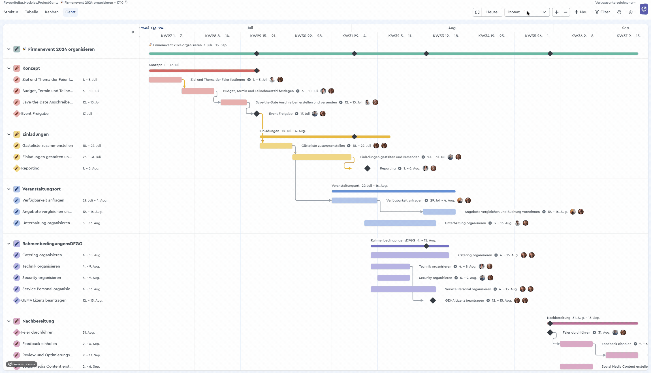
Task: Toggle the GEMA Lizenz beantragen milestone icon
Action: (x=16, y=300)
